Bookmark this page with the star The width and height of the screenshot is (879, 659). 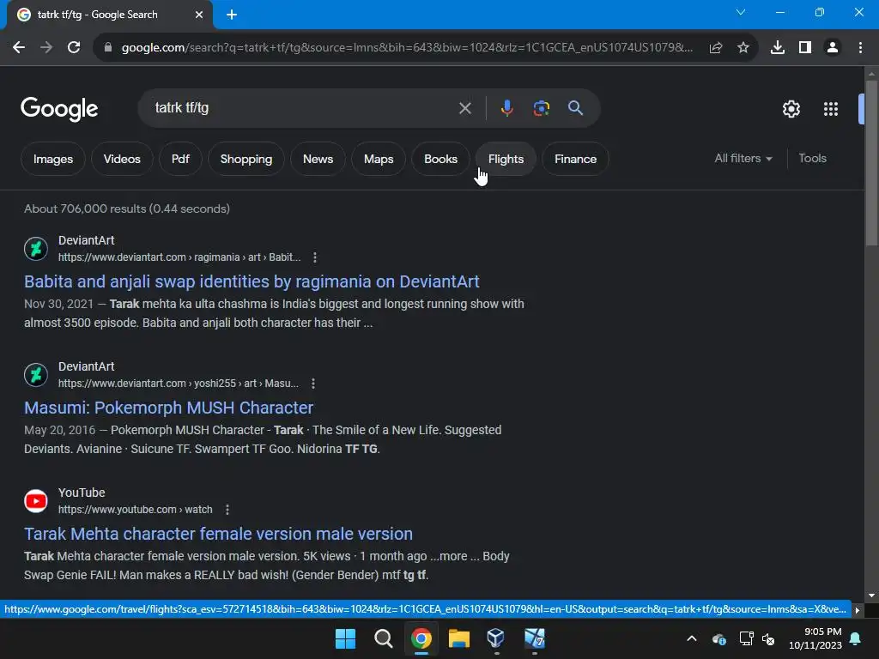click(743, 48)
